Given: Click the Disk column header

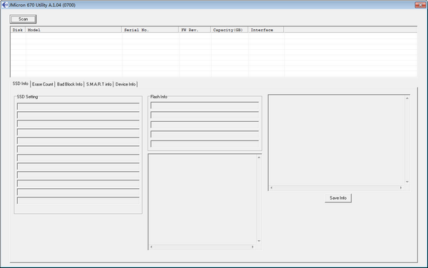Looking at the screenshot, I should coord(18,30).
